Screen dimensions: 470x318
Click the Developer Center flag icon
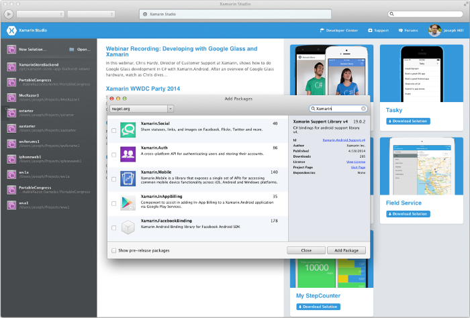coord(322,30)
